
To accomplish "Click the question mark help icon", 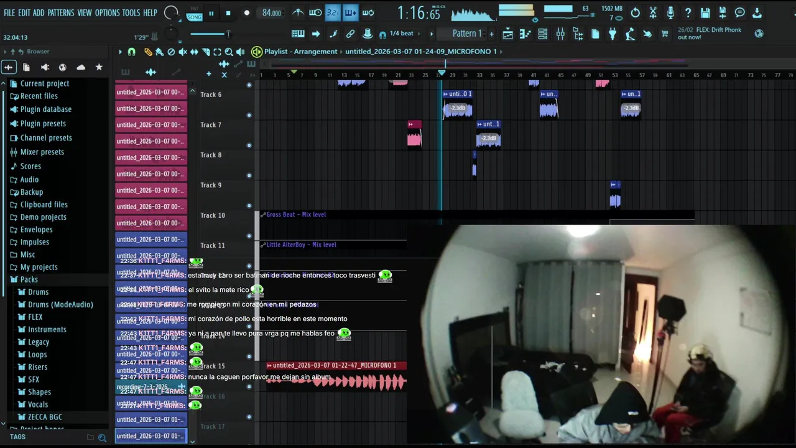I will coord(688,12).
